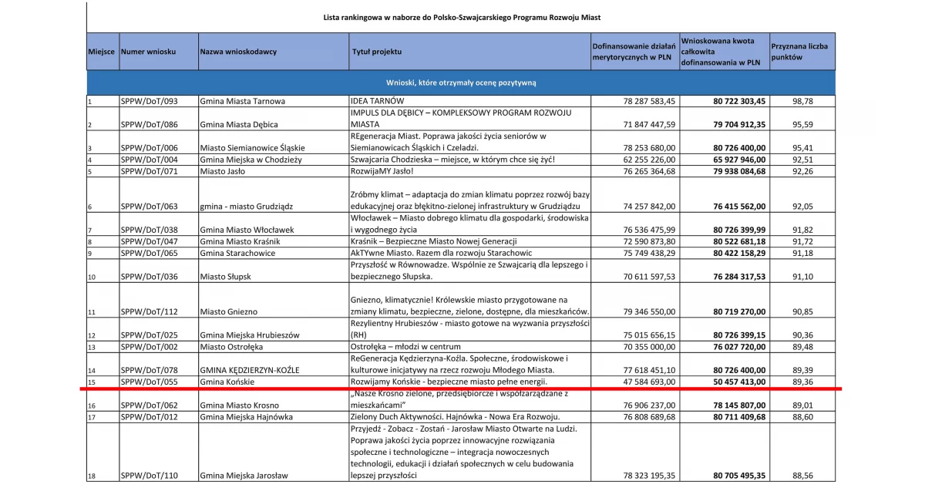Viewport: 925px width, 498px height.
Task: Select 'Wnioskowana kwota całkowita dofinansowania' header
Action: click(720, 52)
